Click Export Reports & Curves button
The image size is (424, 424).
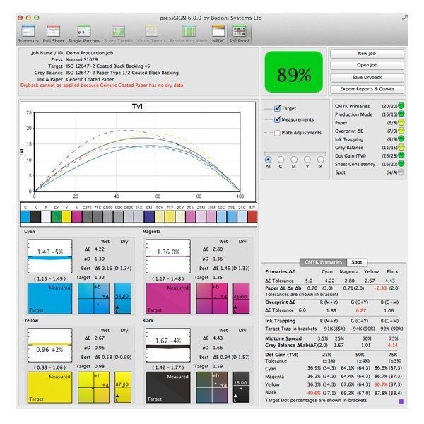click(x=367, y=89)
